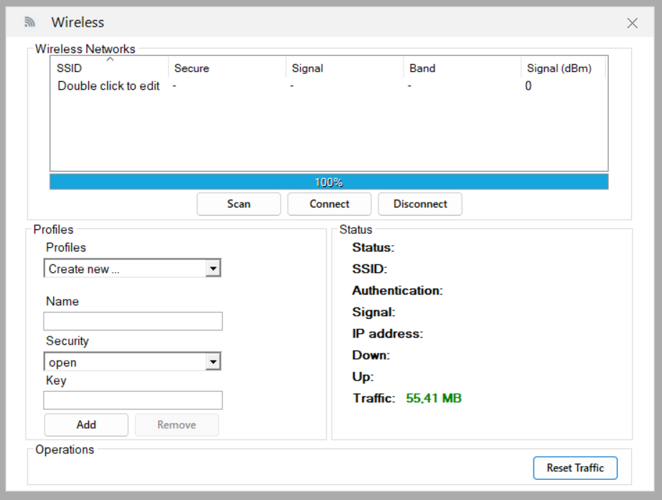Close the Wireless window
This screenshot has height=500, width=662.
[x=632, y=23]
